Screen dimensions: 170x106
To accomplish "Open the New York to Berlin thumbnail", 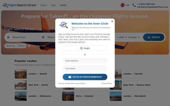I will coord(21,85).
